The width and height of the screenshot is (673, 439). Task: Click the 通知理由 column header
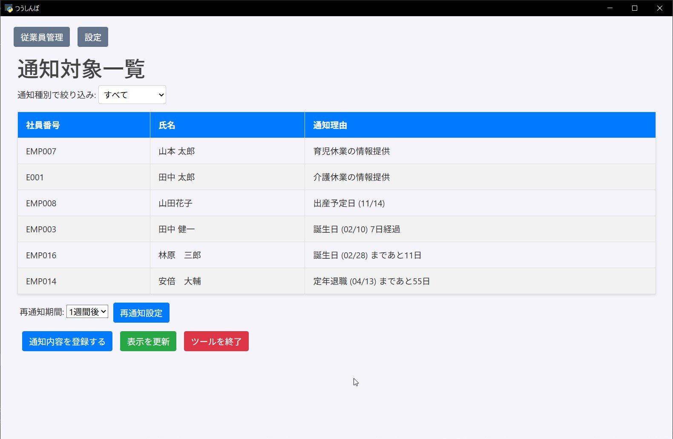pos(330,125)
